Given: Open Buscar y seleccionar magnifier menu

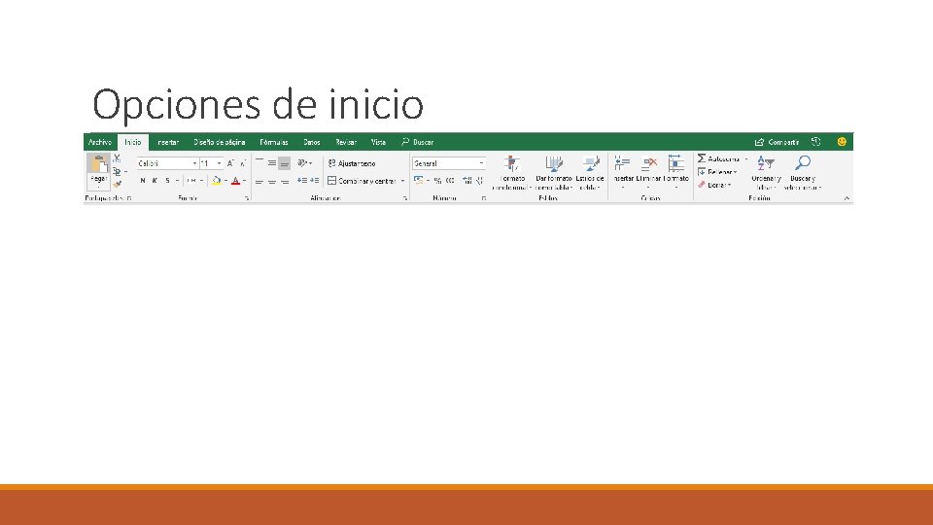Looking at the screenshot, I should [x=803, y=173].
